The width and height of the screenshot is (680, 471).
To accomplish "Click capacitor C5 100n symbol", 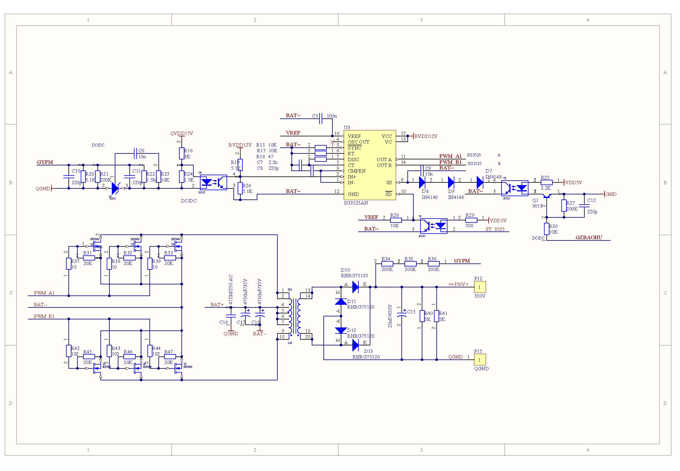I will point(321,119).
